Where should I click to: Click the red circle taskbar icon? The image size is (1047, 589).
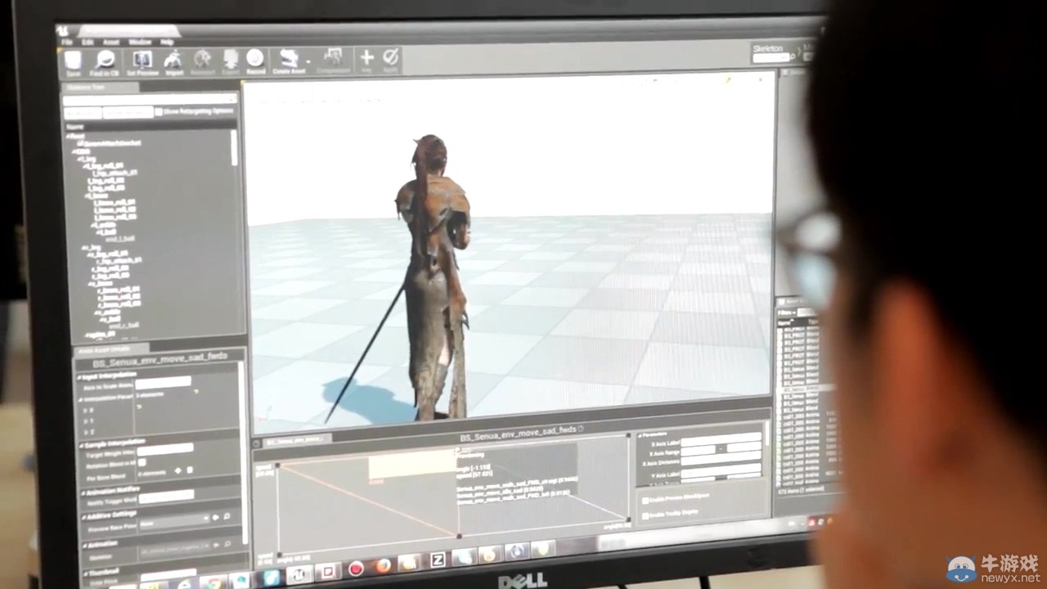(x=356, y=568)
